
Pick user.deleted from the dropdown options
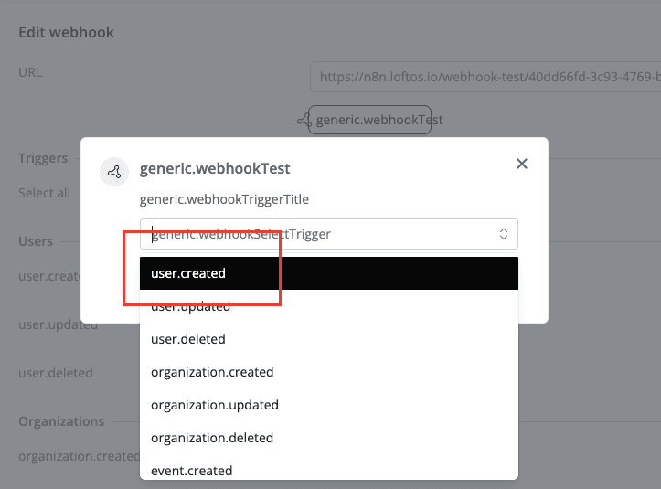[x=329, y=339]
